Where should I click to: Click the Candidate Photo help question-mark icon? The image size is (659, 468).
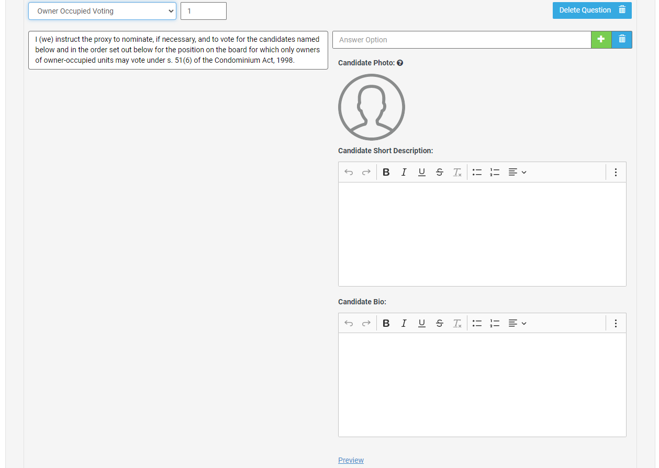click(400, 63)
